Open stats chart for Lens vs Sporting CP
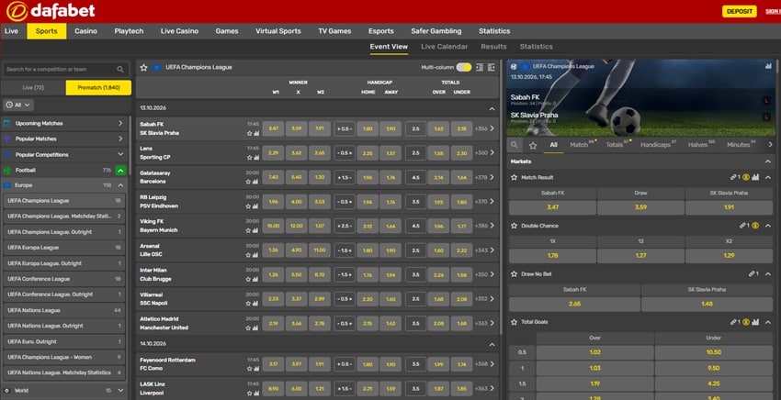 point(256,158)
